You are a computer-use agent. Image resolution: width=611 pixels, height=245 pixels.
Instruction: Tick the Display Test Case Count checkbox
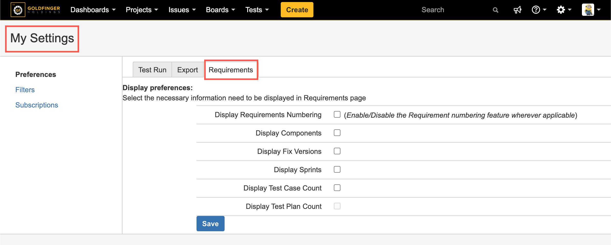337,188
